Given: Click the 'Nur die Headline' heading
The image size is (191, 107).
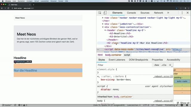Looking at the screenshot, I should (25, 70).
